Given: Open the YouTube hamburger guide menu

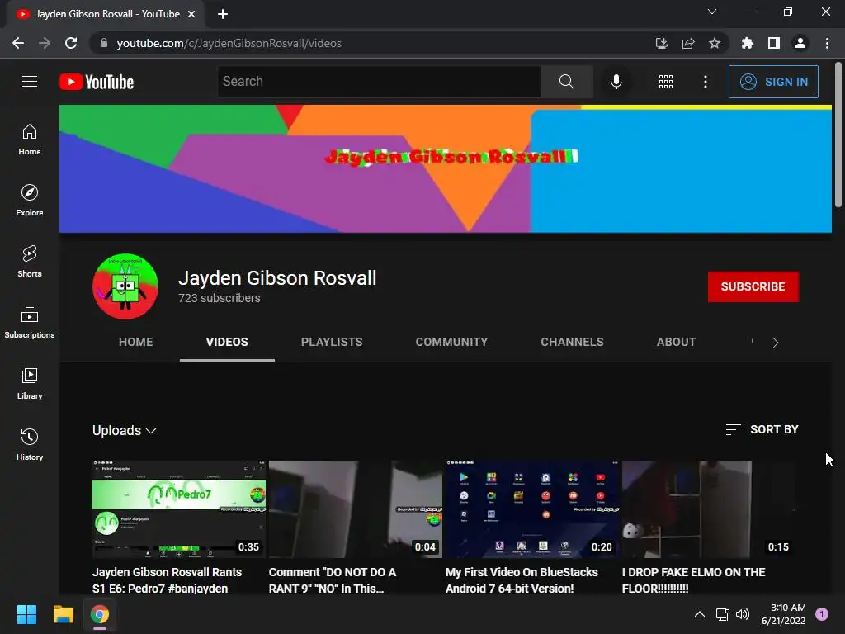Looking at the screenshot, I should click(30, 82).
